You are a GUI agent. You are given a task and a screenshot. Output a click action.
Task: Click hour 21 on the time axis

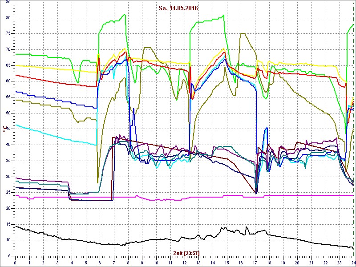[311, 263]
